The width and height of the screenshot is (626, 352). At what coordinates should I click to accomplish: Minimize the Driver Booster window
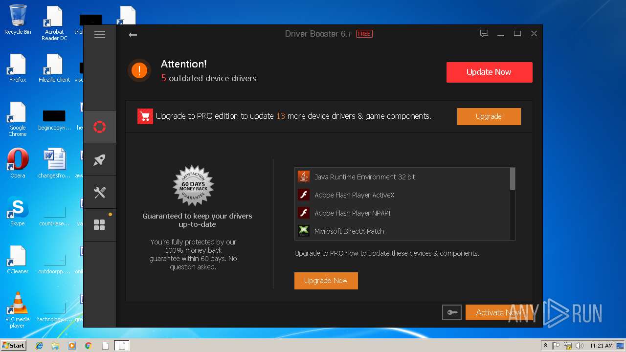point(501,34)
